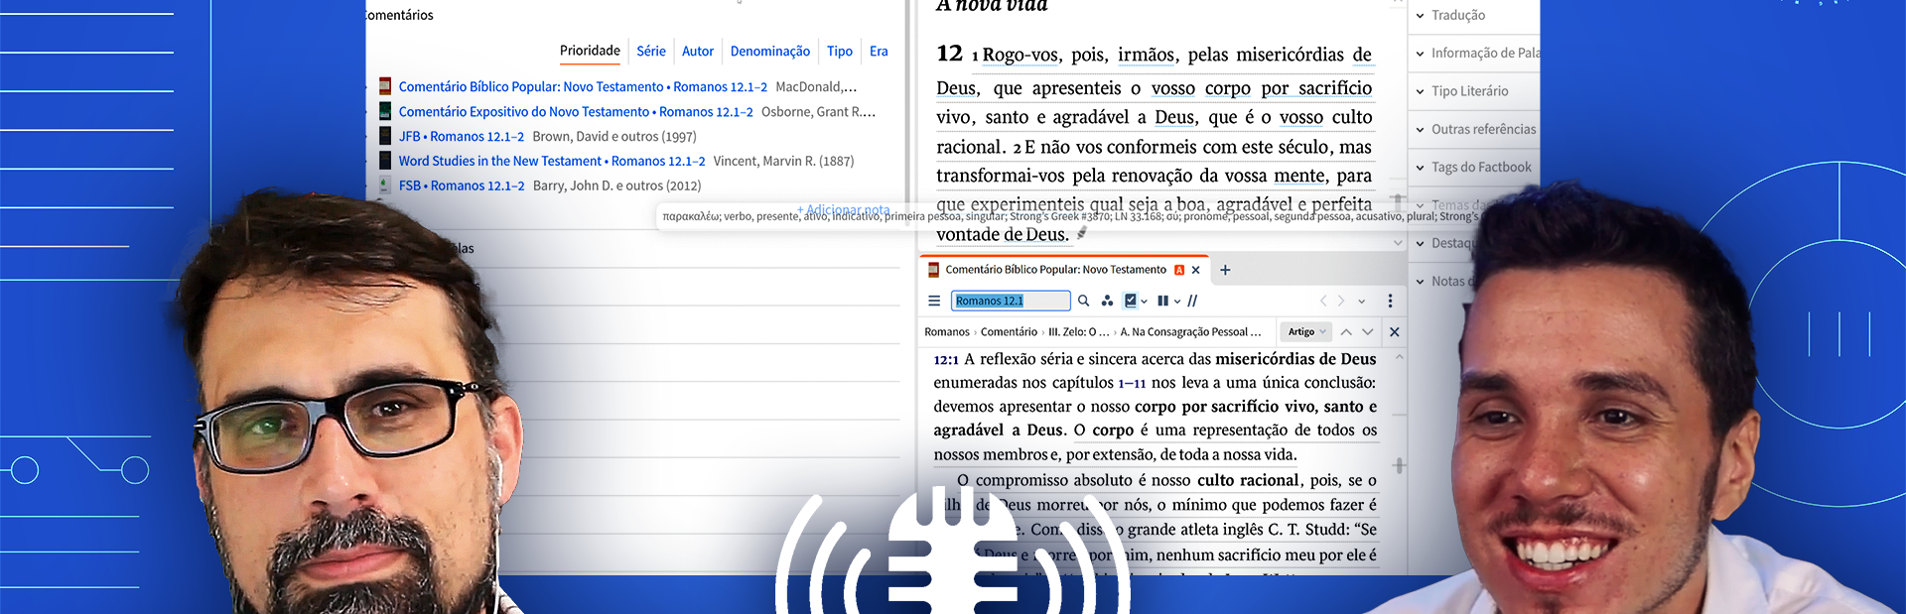The width and height of the screenshot is (1906, 614).
Task: Click the Comentário breadcrumb
Action: 1009,331
